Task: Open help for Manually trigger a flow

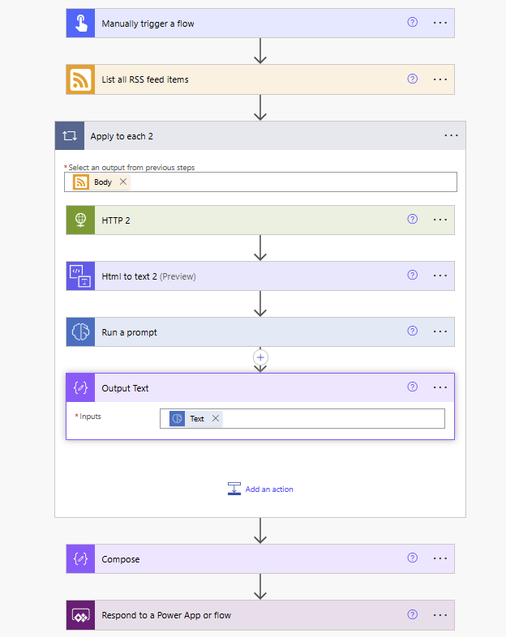Action: [412, 23]
